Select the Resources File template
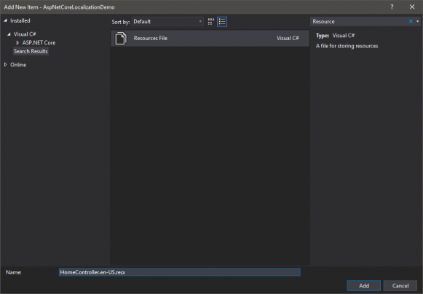The height and width of the screenshot is (294, 423). coord(210,38)
